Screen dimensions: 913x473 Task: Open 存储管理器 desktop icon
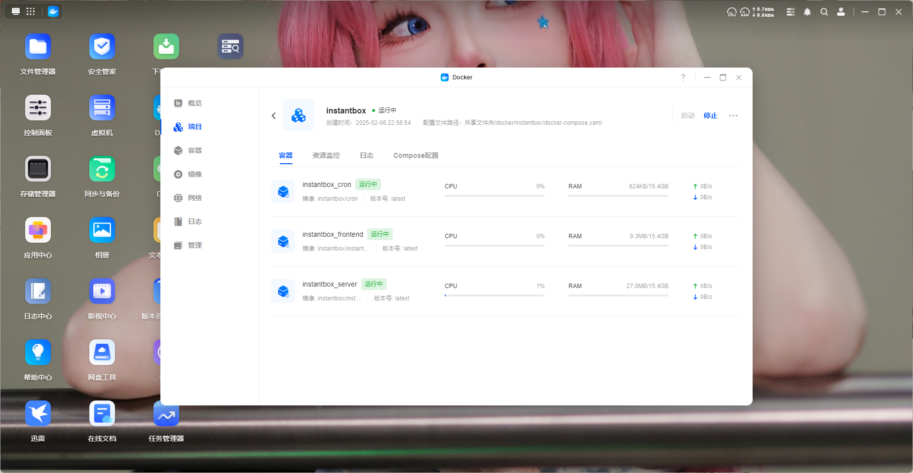pyautogui.click(x=38, y=169)
